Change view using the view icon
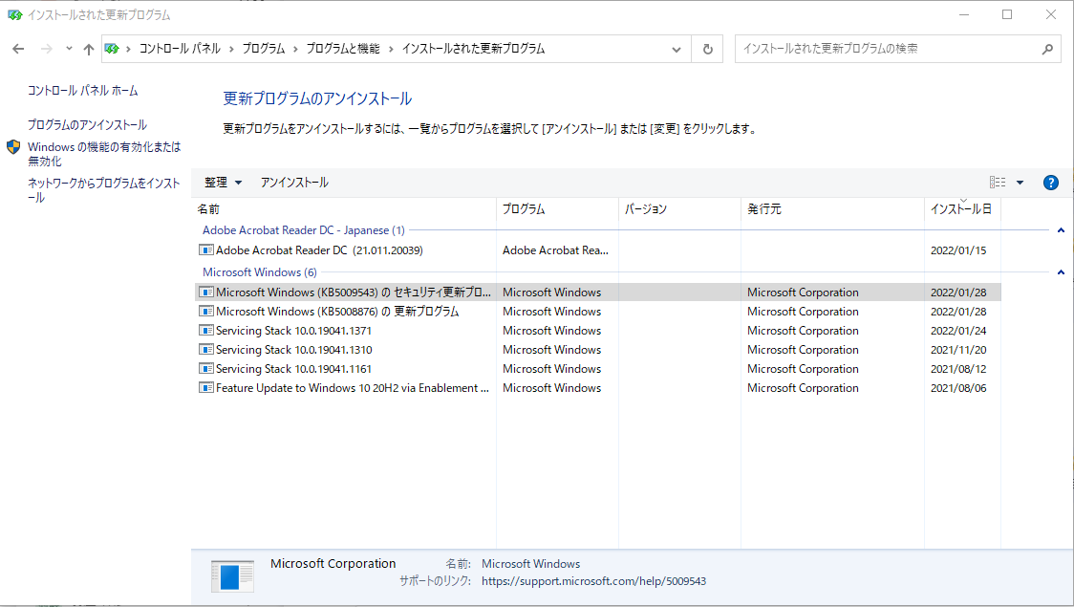The width and height of the screenshot is (1074, 607). [x=998, y=183]
